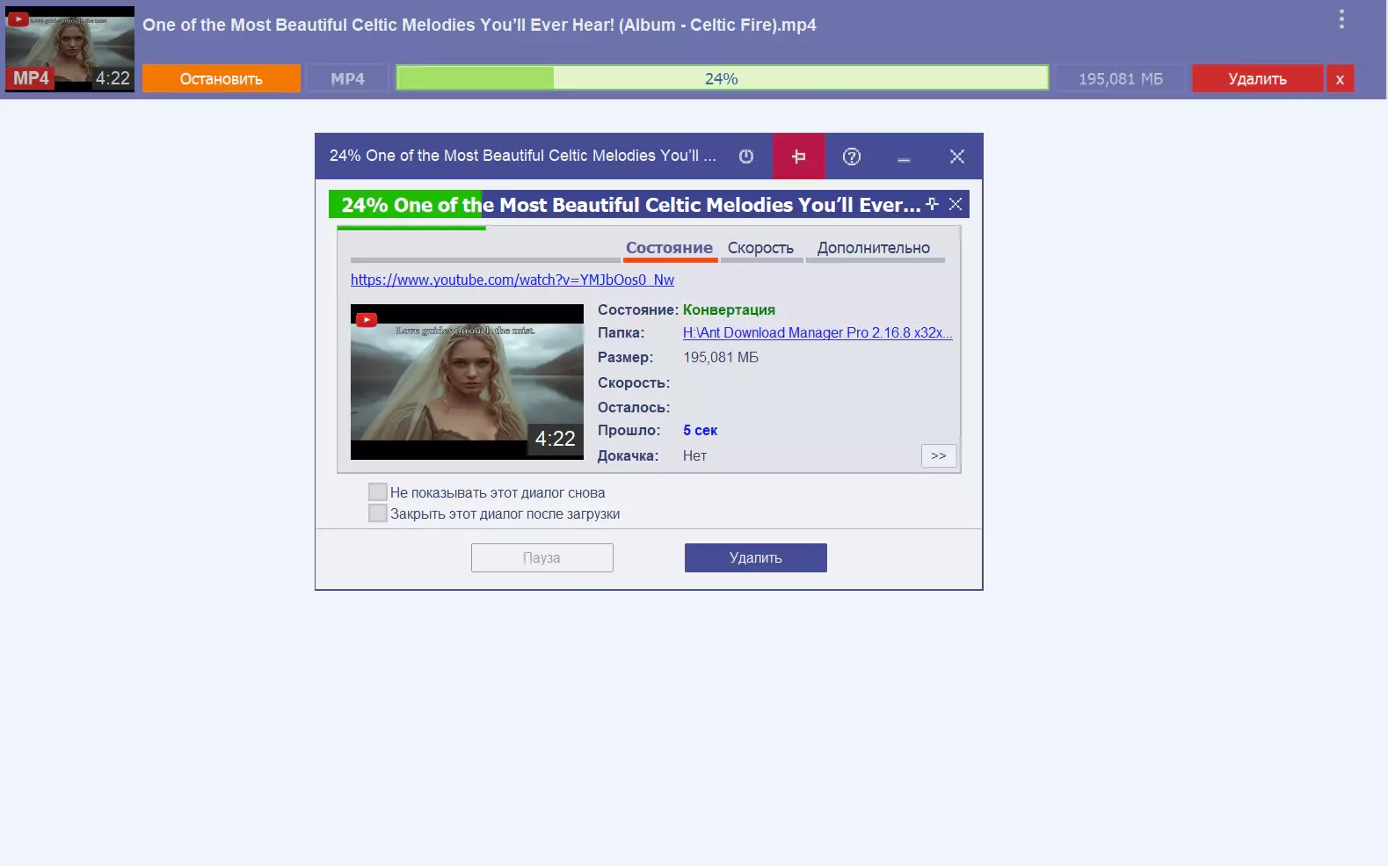The height and width of the screenshot is (866, 1388).
Task: Click the video thumbnail in the dialog
Action: click(x=467, y=382)
